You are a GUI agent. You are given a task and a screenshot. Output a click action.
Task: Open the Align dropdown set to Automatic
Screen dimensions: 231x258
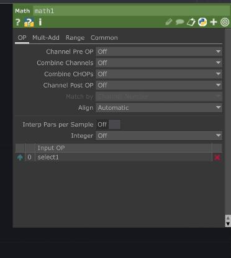point(159,107)
